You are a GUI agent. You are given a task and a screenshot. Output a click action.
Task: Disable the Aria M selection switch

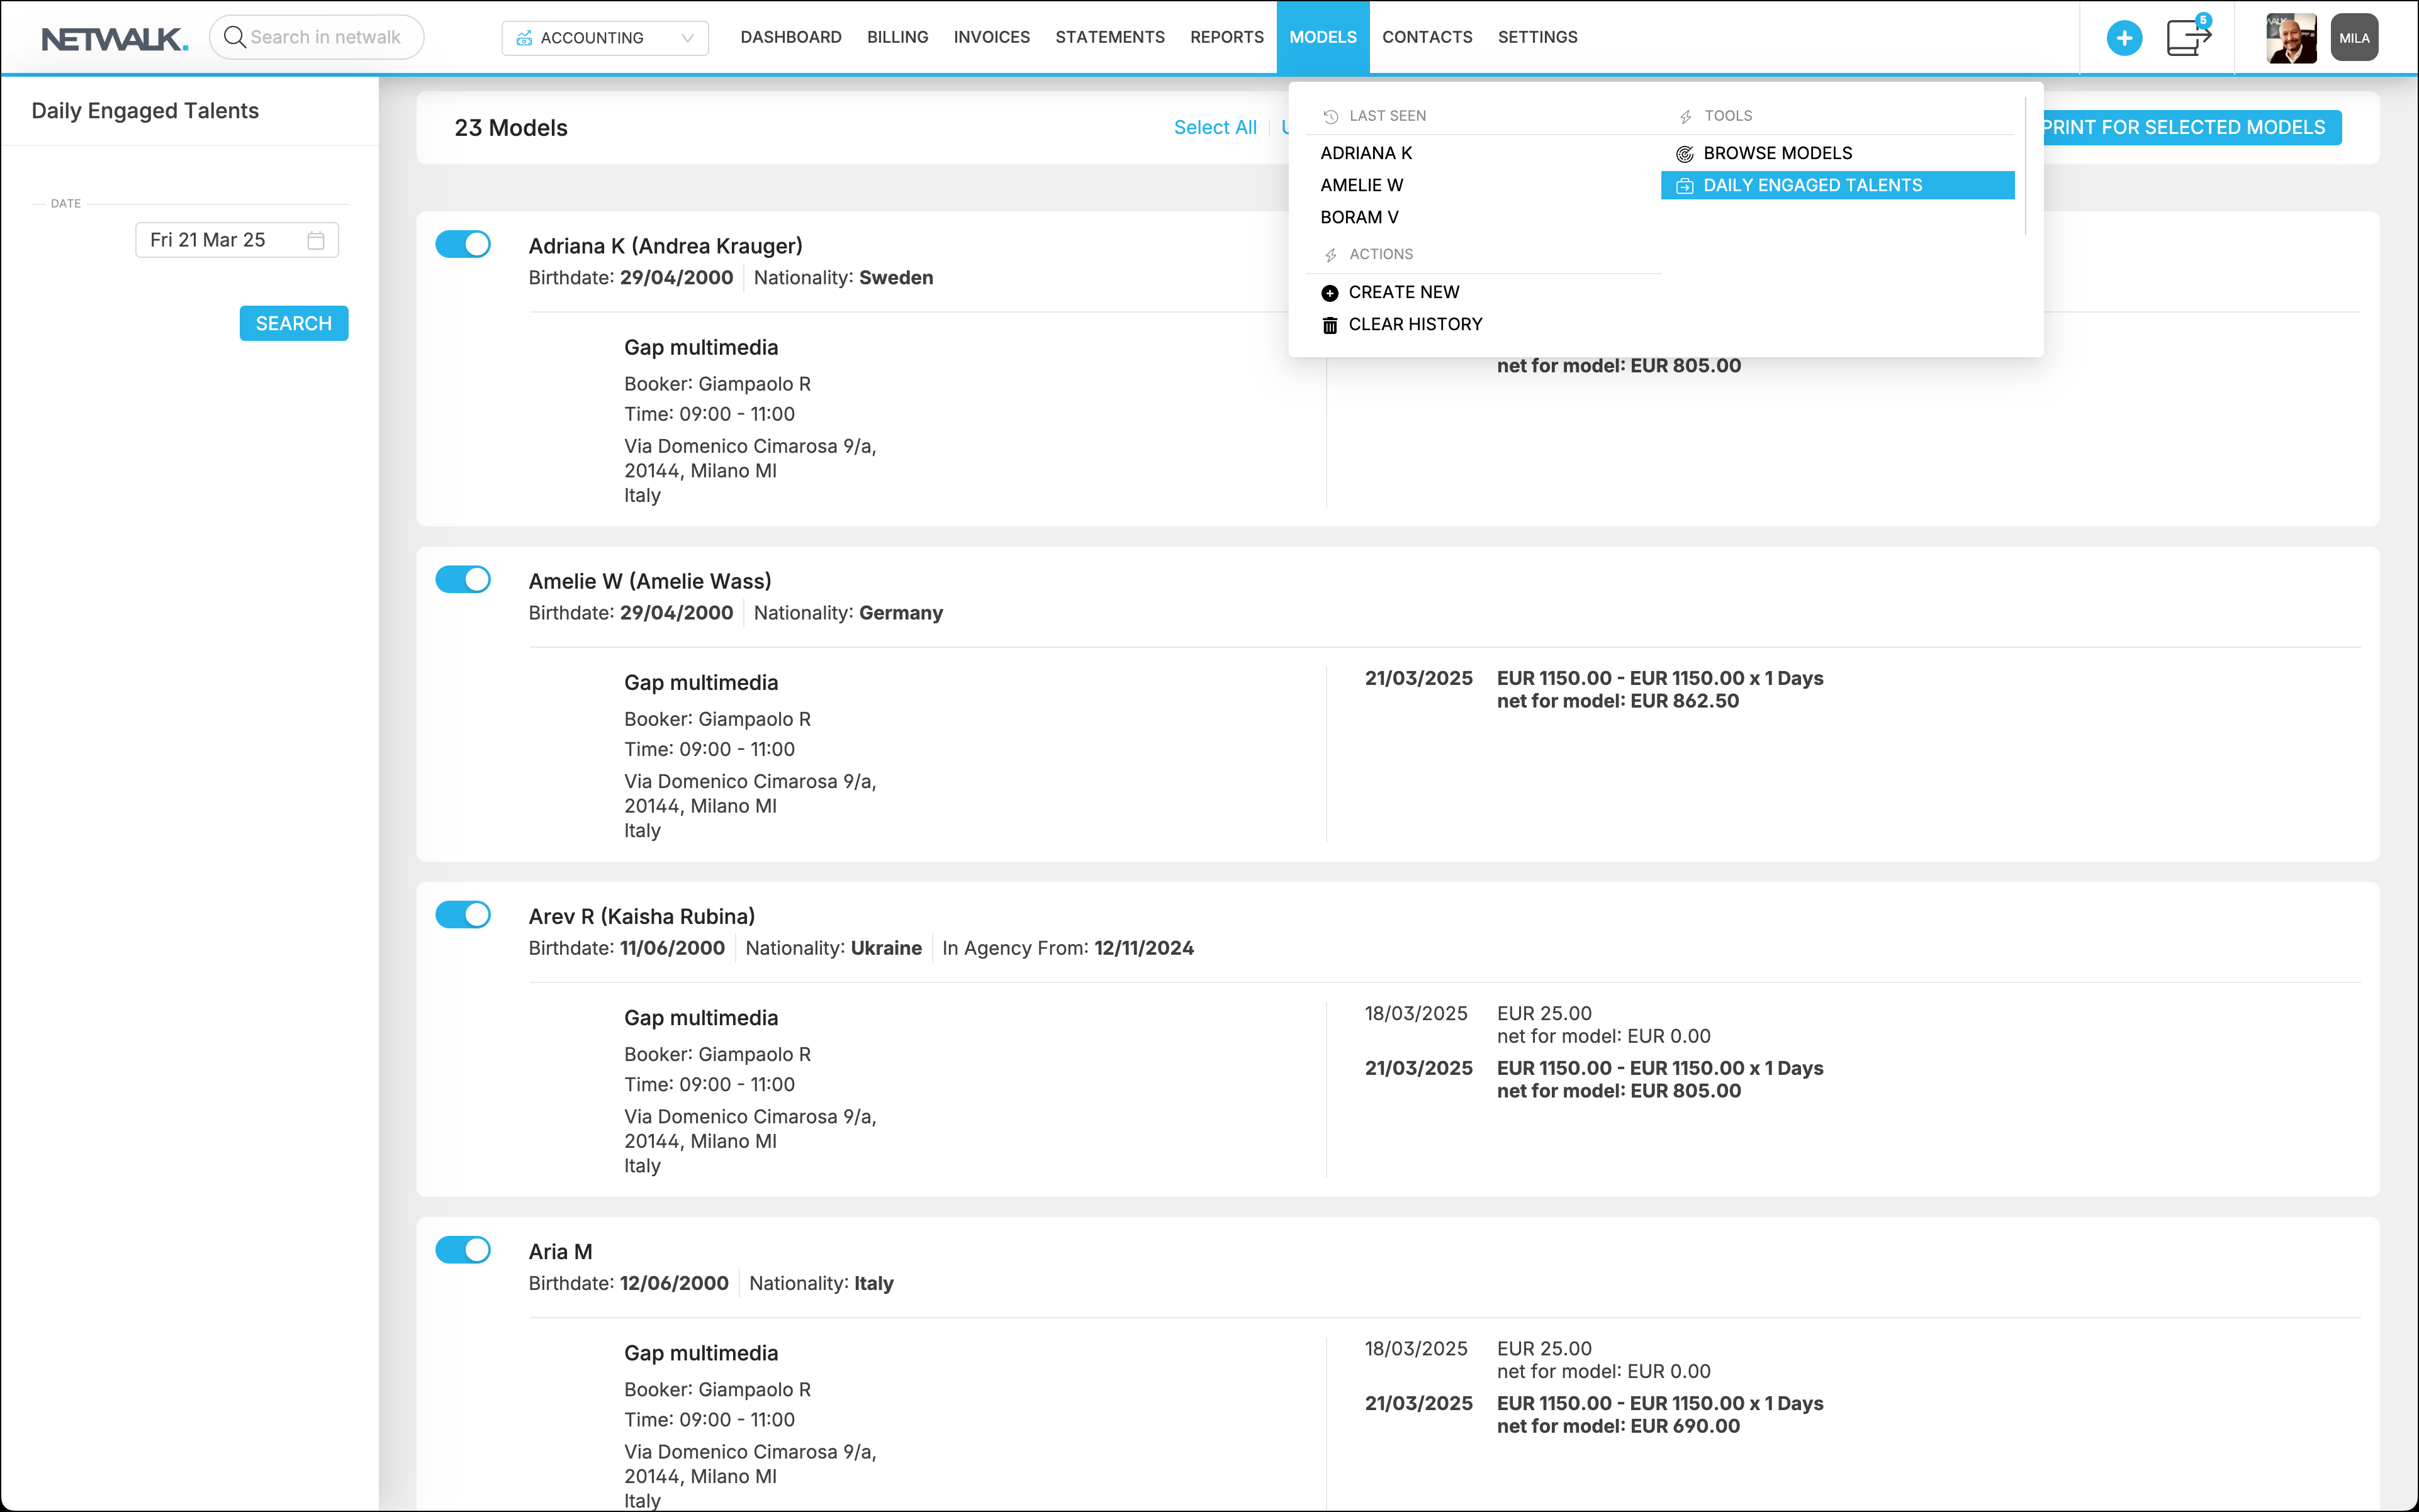point(463,1249)
